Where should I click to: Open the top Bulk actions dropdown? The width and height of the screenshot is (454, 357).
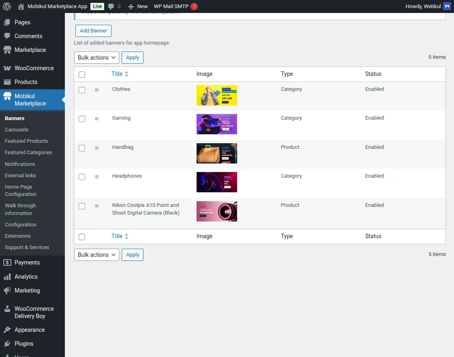[x=96, y=57]
